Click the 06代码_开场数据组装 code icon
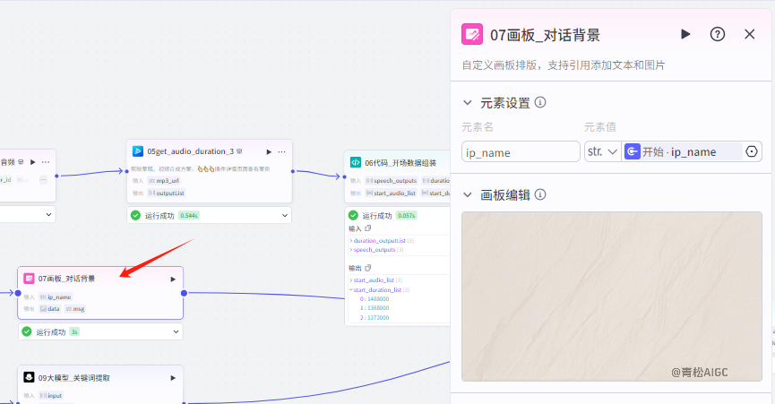Image resolution: width=775 pixels, height=404 pixels. point(356,162)
